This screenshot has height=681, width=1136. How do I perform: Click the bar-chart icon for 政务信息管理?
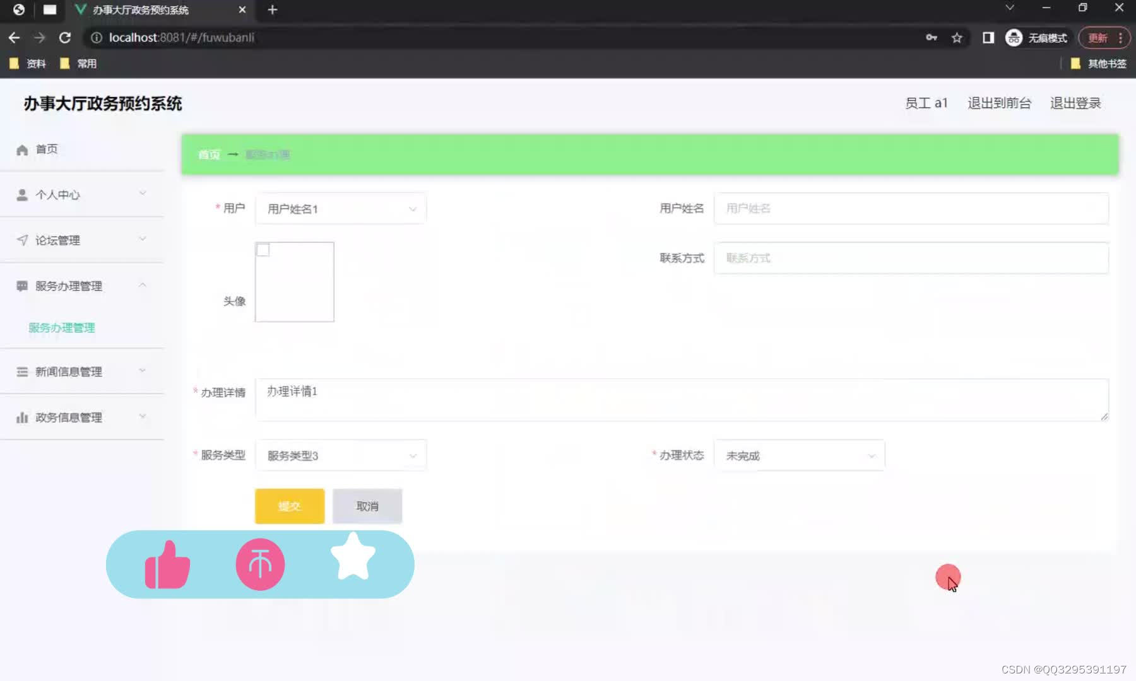click(22, 417)
